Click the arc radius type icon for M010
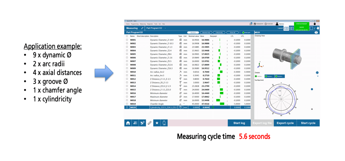Image resolution: width=345 pixels, height=161 pixels. tap(181, 72)
